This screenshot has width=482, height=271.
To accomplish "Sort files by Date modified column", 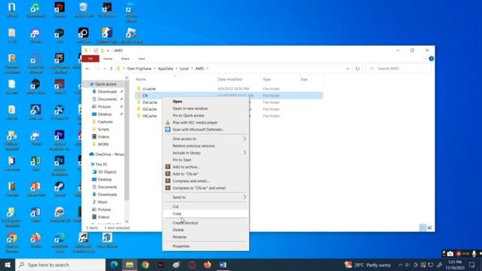I will pyautogui.click(x=230, y=79).
